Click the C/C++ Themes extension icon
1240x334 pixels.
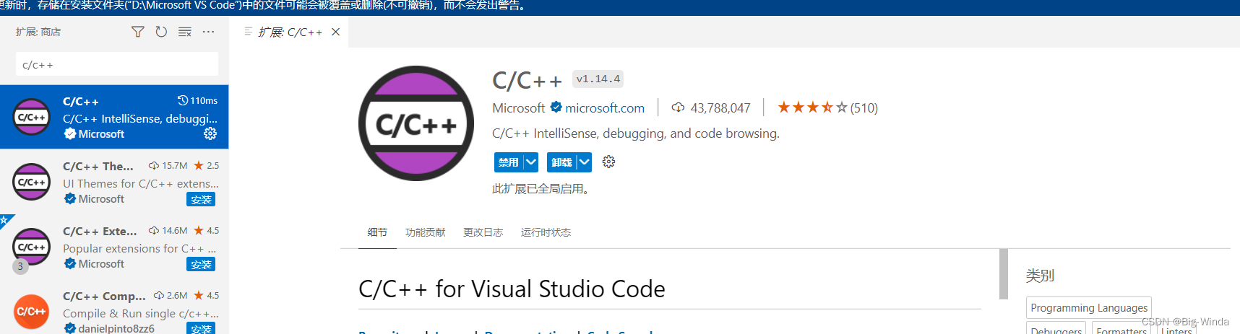[32, 182]
